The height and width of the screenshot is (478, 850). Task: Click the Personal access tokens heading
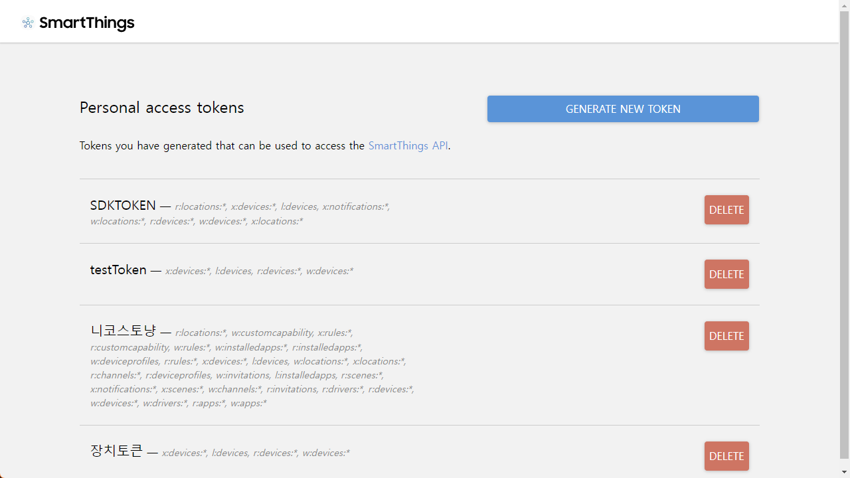click(162, 108)
